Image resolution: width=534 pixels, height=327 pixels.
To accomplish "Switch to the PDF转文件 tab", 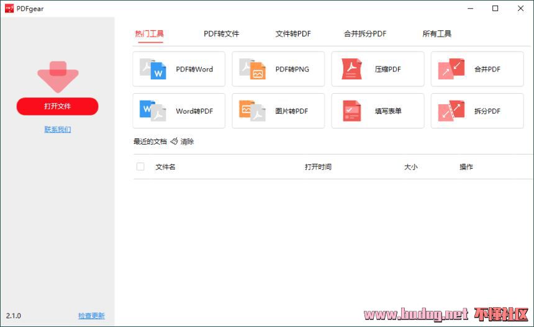I will point(221,34).
